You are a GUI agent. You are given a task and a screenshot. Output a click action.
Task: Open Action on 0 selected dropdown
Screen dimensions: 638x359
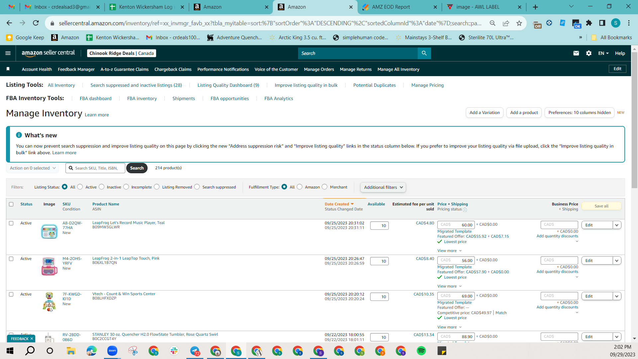coord(33,168)
